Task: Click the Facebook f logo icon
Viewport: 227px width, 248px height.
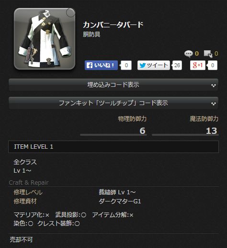Action: pos(90,65)
